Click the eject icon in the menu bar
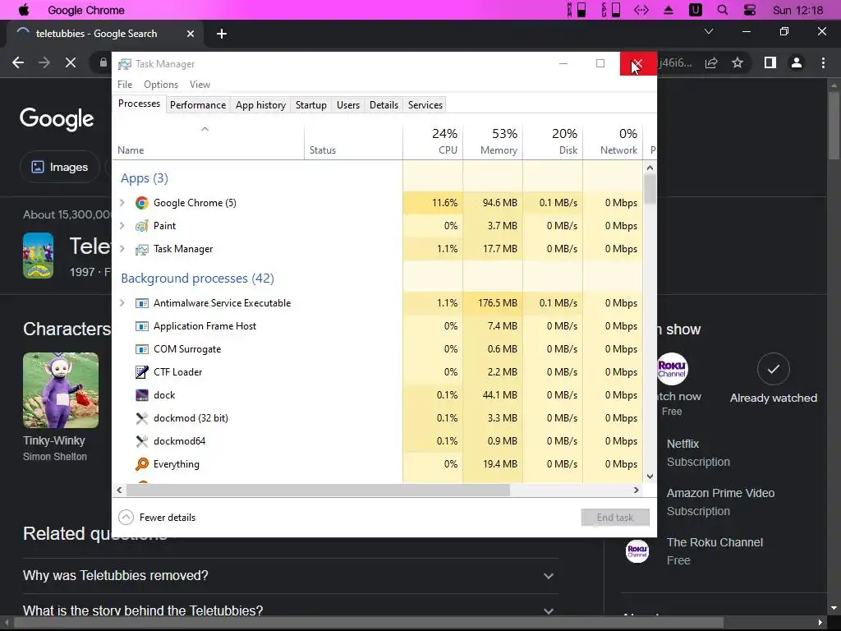The width and height of the screenshot is (841, 631). (669, 10)
